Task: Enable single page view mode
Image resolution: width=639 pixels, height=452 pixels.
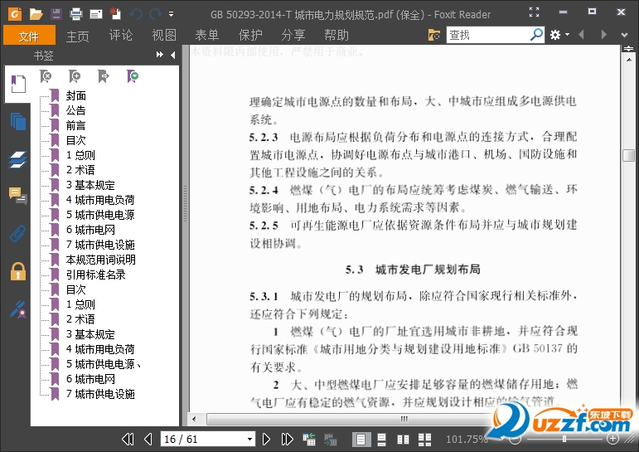Action: coord(361,440)
